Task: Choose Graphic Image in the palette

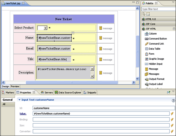Action: pos(156,59)
